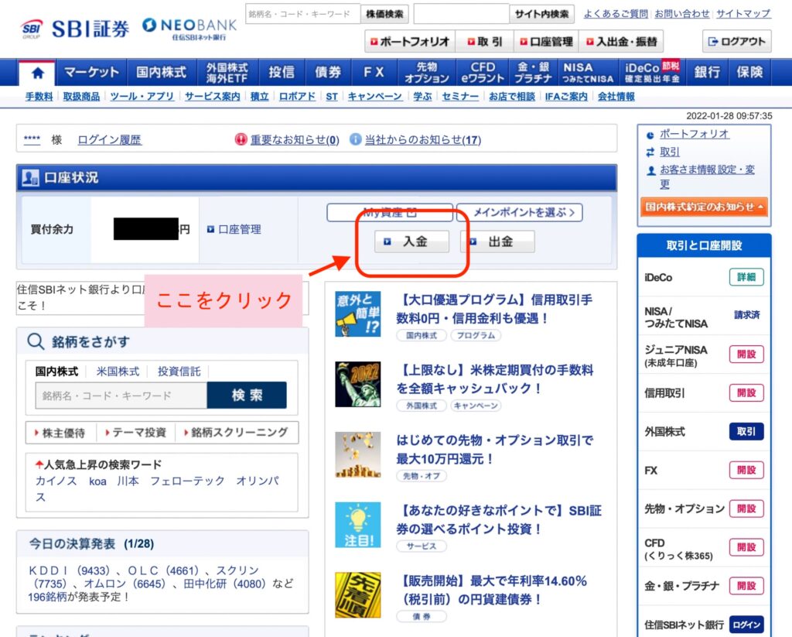Open the ポートフォリオ header button
Image resolution: width=792 pixels, height=637 pixels.
(x=410, y=42)
